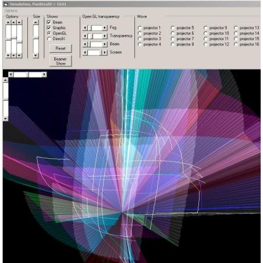The height and width of the screenshot is (263, 263).
Task: Select projector 12 radio button
Action: 205,44
